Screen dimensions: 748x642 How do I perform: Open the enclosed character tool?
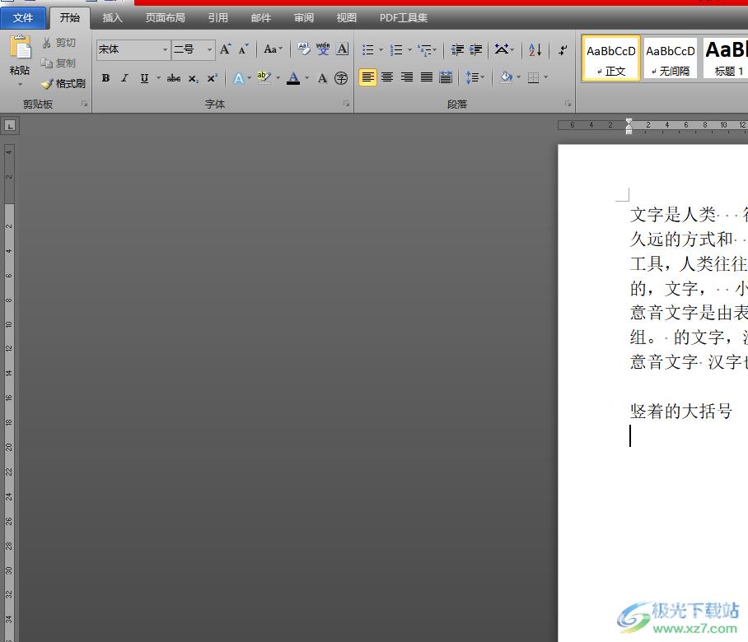click(x=341, y=78)
